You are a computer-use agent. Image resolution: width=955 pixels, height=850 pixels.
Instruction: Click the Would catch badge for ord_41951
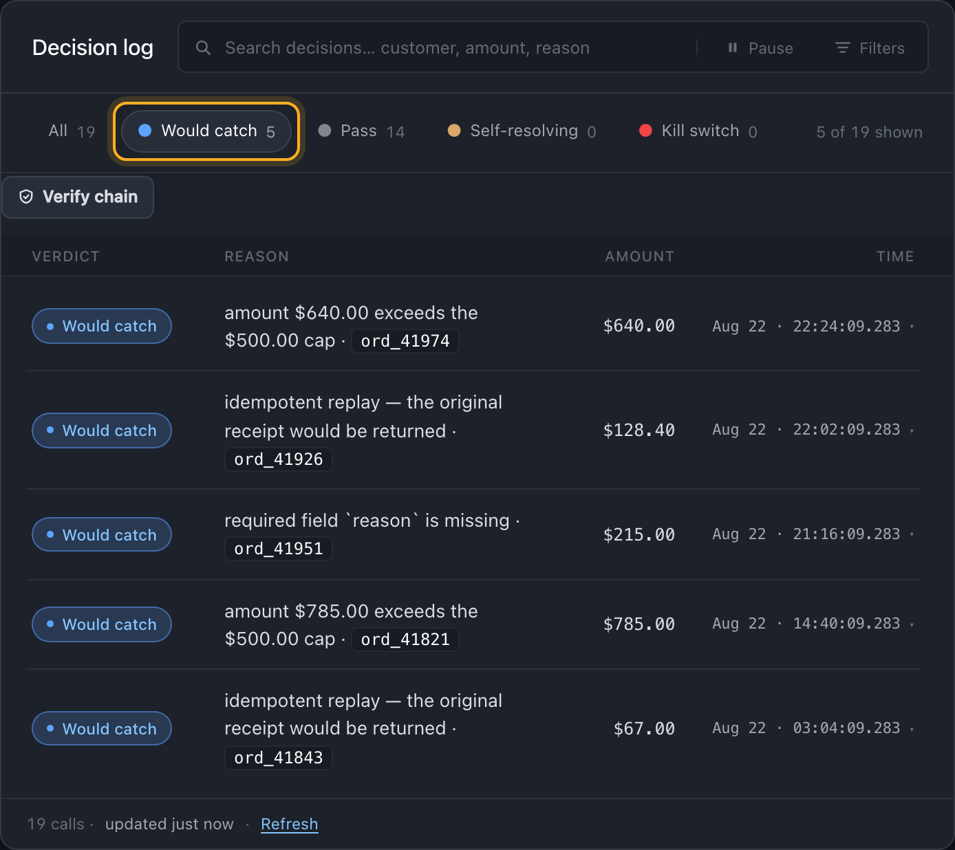click(102, 535)
